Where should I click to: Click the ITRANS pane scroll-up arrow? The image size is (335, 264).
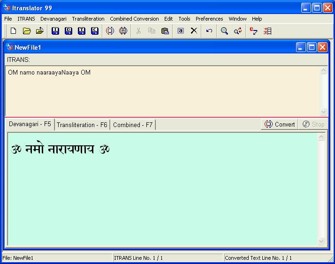(x=323, y=70)
